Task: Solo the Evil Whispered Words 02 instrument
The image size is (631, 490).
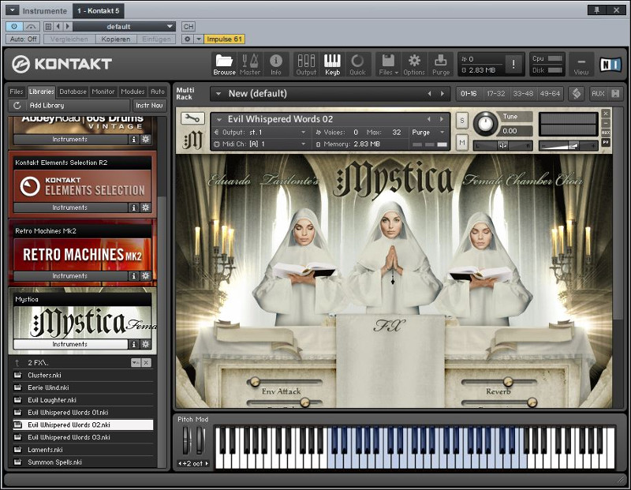Action: pos(462,121)
